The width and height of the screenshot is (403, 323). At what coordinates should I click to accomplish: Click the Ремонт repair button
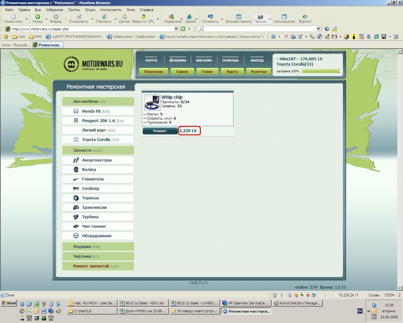pyautogui.click(x=160, y=131)
